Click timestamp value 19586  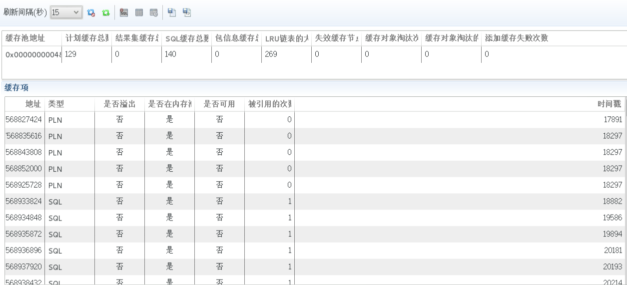(x=613, y=218)
